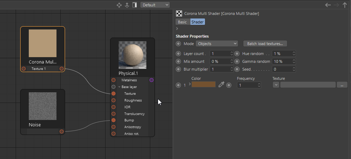
Task: Collapse the Base layer group
Action: tap(119, 87)
